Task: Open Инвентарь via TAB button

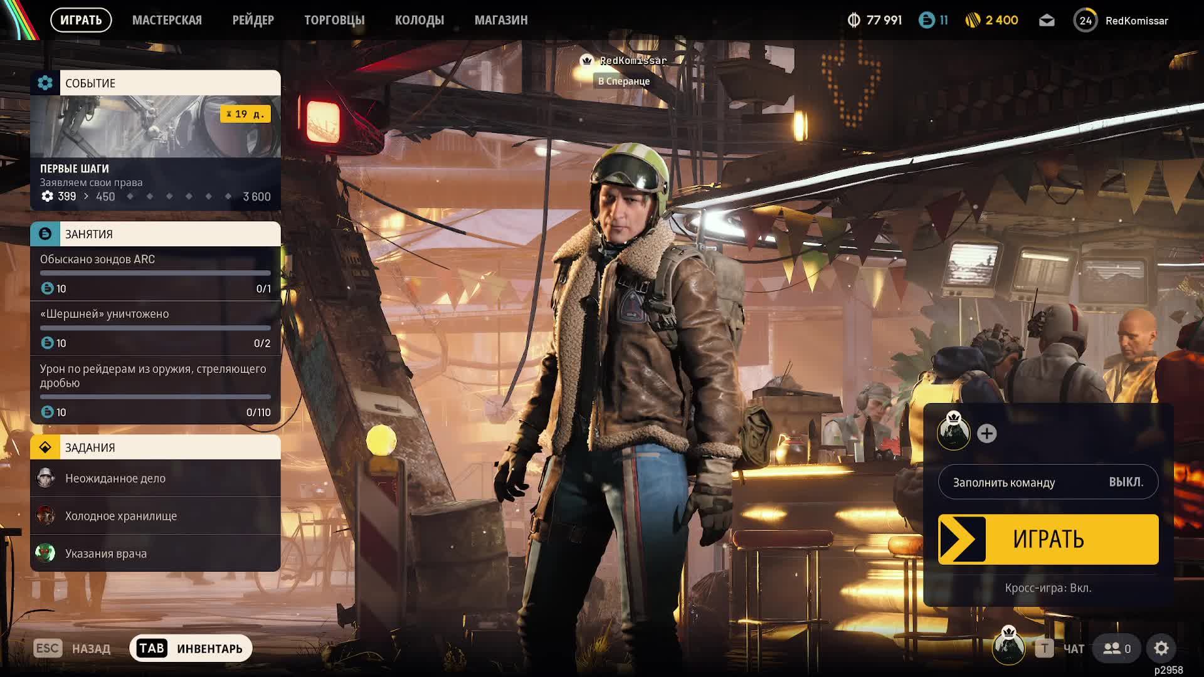Action: 191,648
